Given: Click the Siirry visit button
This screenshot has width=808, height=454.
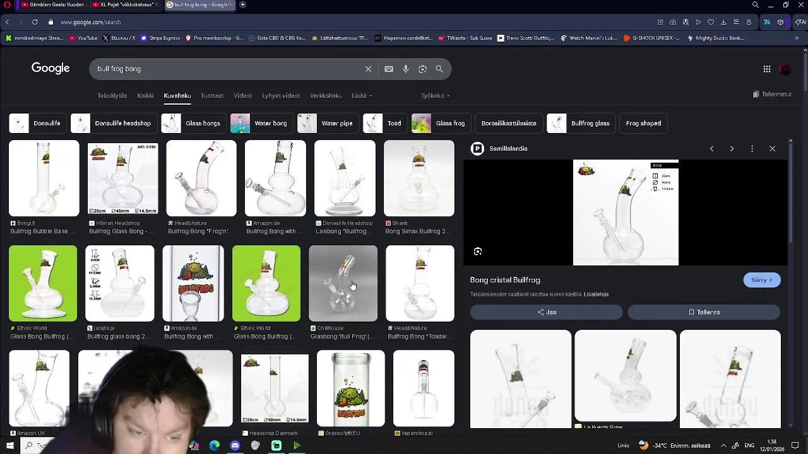Looking at the screenshot, I should pos(762,280).
